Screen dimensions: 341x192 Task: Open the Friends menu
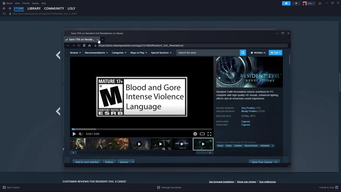click(26, 3)
